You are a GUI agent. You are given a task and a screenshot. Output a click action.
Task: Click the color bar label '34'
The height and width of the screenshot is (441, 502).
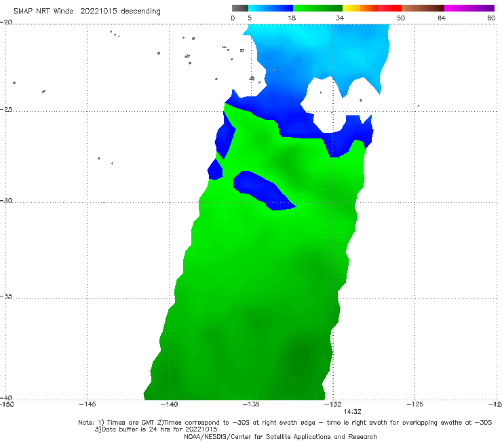pos(340,18)
